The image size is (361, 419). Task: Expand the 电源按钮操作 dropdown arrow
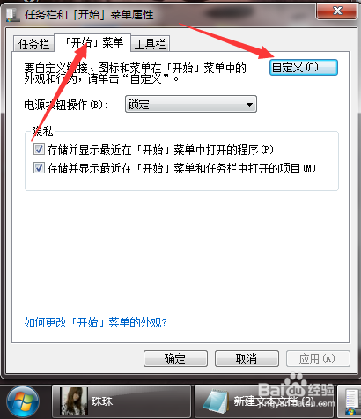pyautogui.click(x=249, y=104)
